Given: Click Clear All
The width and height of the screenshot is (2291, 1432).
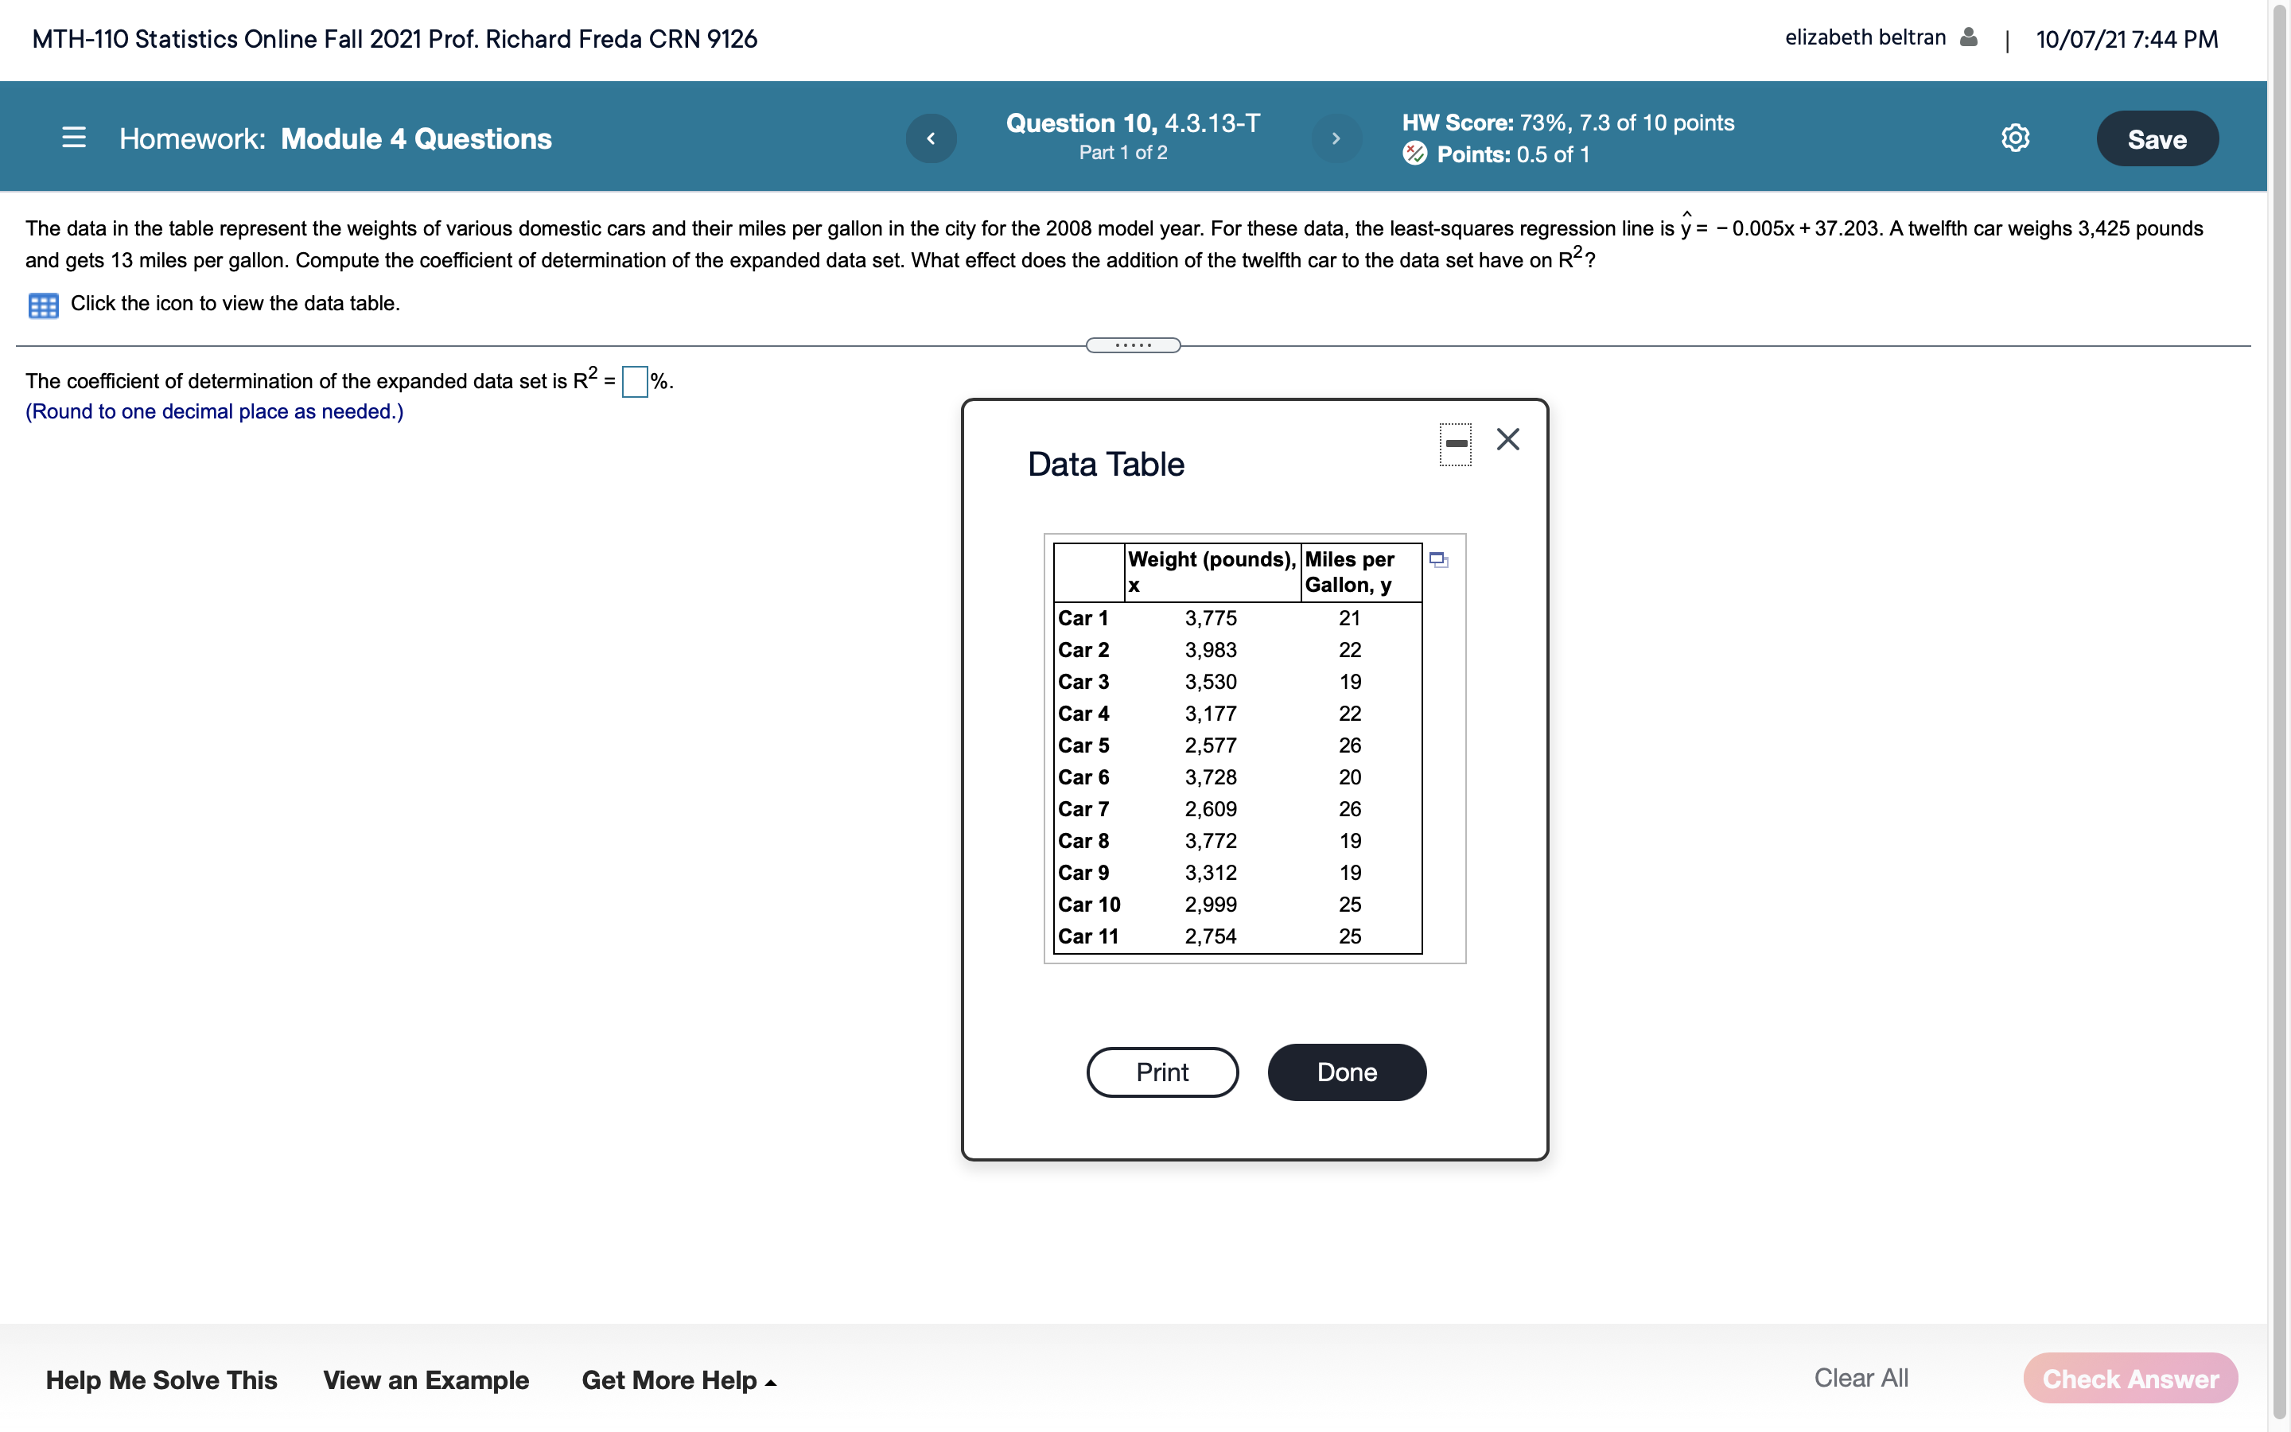Looking at the screenshot, I should (1861, 1378).
